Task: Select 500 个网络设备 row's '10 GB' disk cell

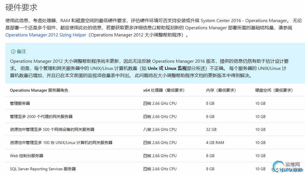Action: coord(260,130)
